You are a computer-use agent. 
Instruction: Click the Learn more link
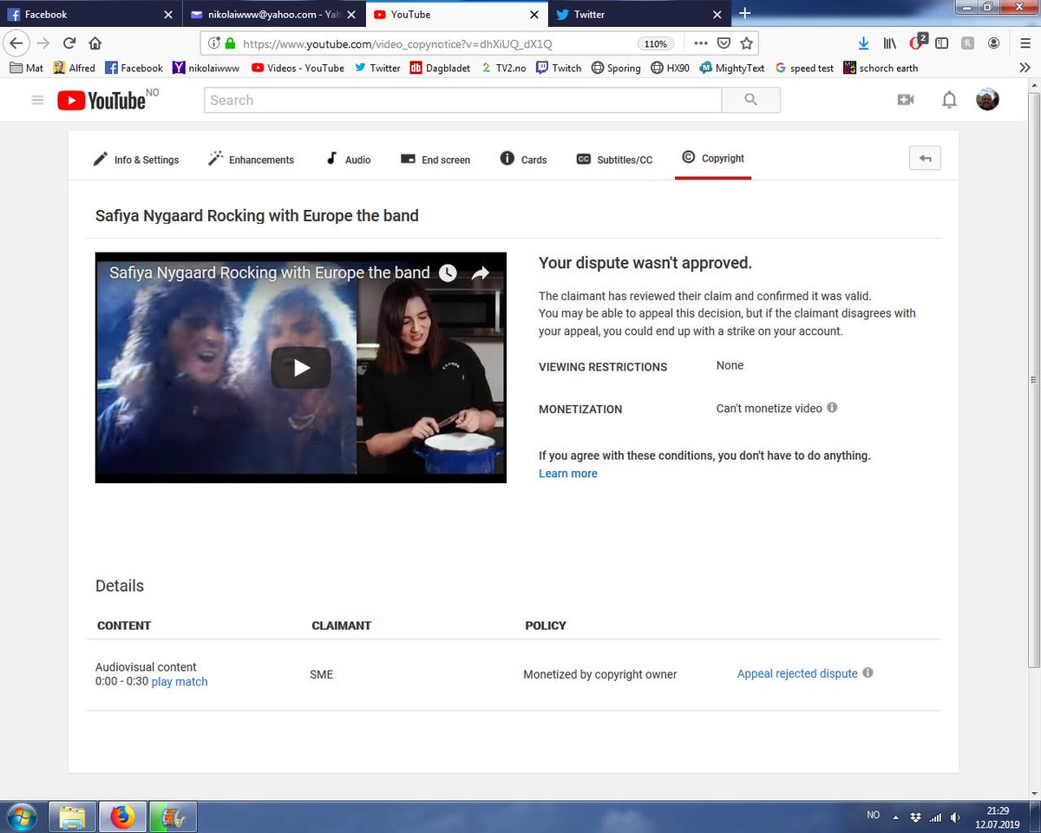click(x=568, y=473)
